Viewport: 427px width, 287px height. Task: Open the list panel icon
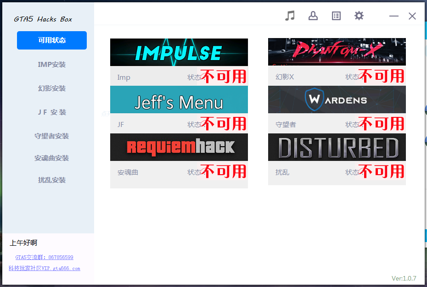coord(336,16)
